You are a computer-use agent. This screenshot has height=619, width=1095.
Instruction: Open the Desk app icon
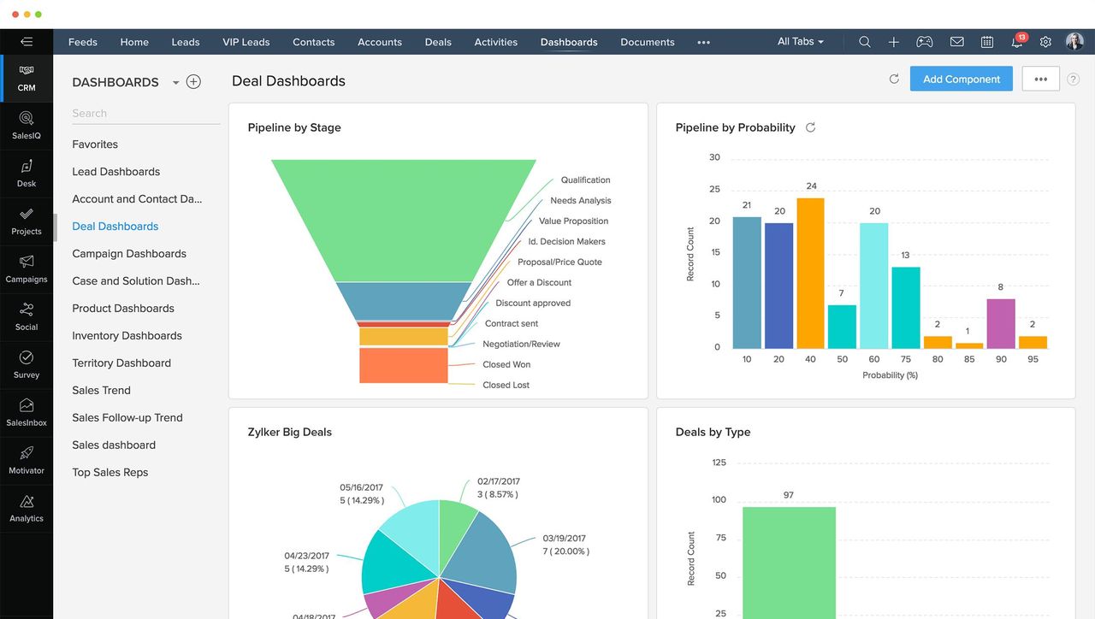click(27, 174)
